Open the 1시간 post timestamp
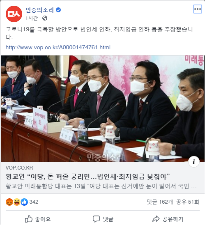This screenshot has height=225, width=205. (x=32, y=18)
